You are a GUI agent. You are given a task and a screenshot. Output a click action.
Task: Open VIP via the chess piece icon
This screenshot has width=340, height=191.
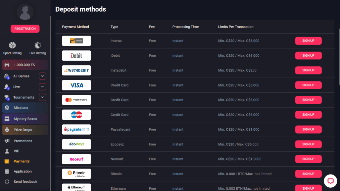[7, 151]
